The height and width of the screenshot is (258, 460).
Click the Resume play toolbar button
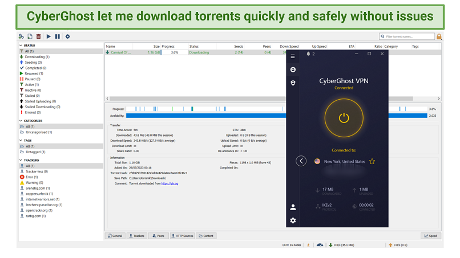pyautogui.click(x=49, y=36)
